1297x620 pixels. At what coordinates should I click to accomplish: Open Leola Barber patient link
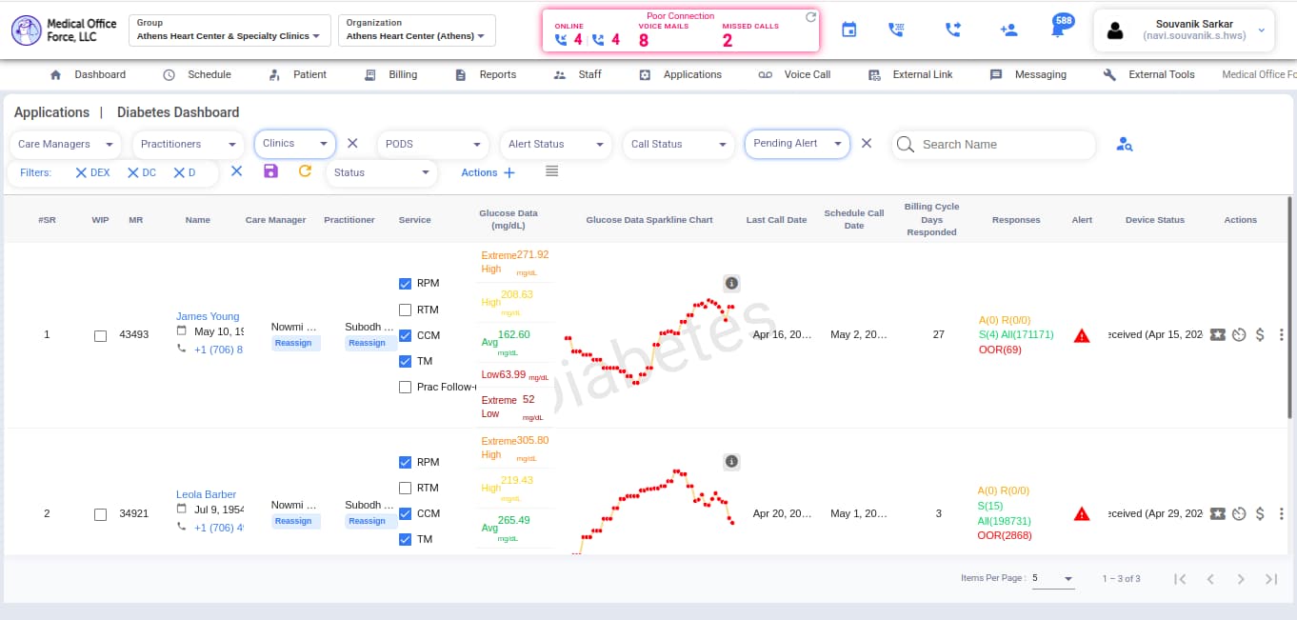pyautogui.click(x=206, y=494)
